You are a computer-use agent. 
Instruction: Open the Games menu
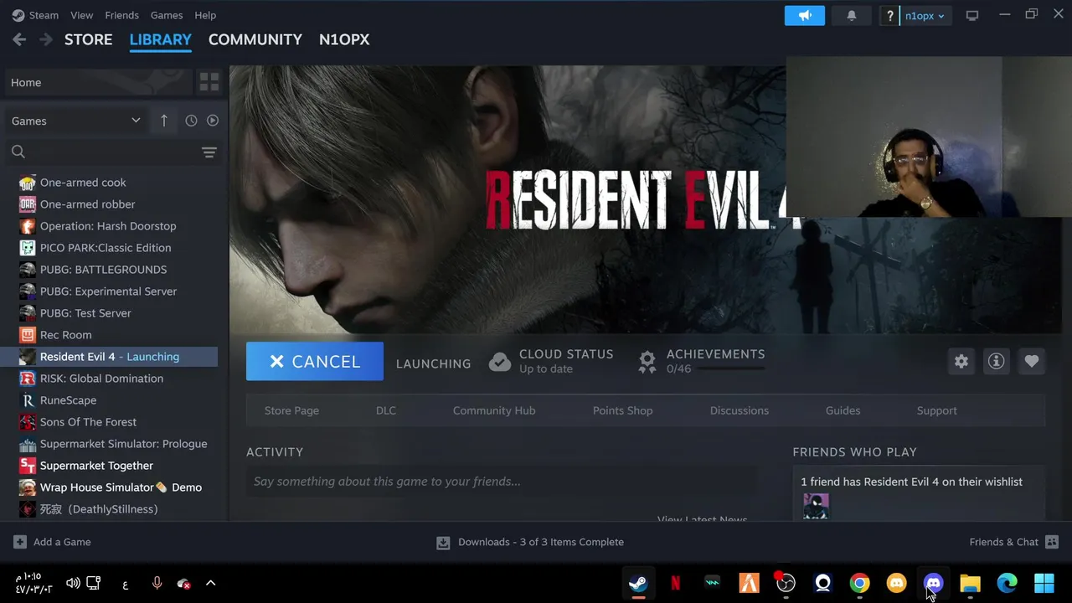coord(167,15)
